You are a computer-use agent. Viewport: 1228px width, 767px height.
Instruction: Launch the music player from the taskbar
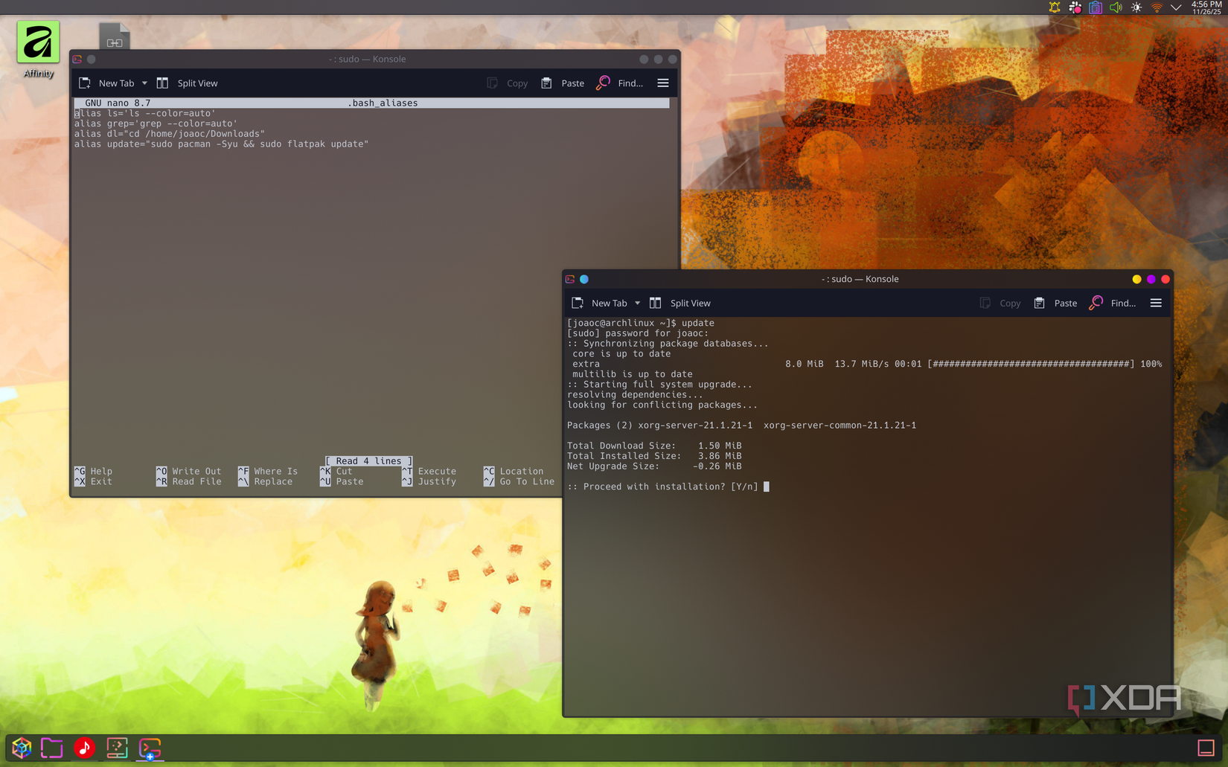tap(84, 748)
